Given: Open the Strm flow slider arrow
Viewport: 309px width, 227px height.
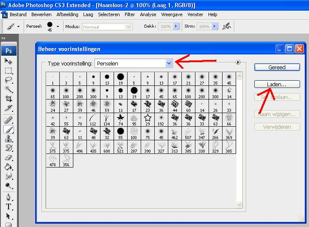Looking at the screenshot, I should pos(215,26).
